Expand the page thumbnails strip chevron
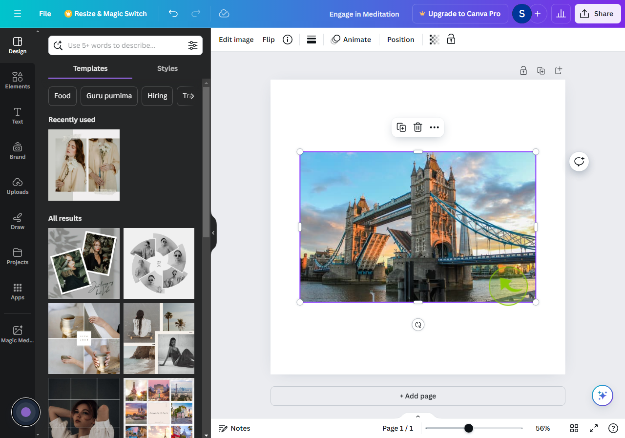This screenshot has height=438, width=625. point(418,417)
